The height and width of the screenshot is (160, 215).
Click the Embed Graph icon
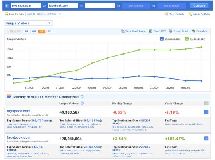(x=171, y=31)
